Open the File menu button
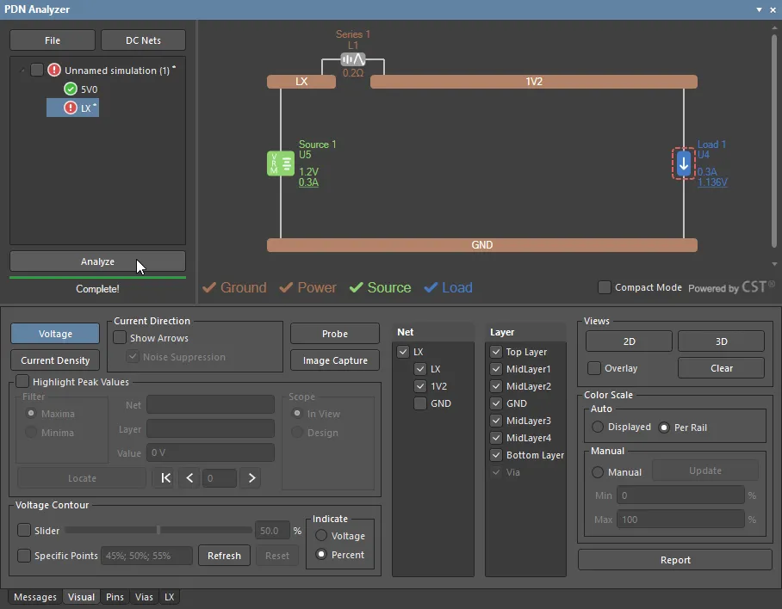 pos(53,40)
